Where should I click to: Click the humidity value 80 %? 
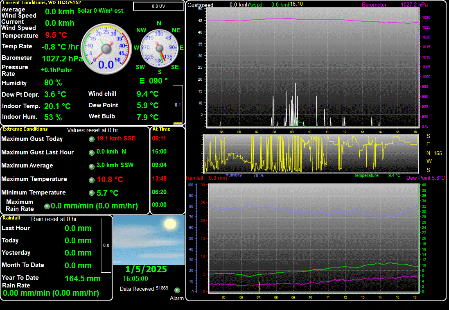tap(53, 83)
